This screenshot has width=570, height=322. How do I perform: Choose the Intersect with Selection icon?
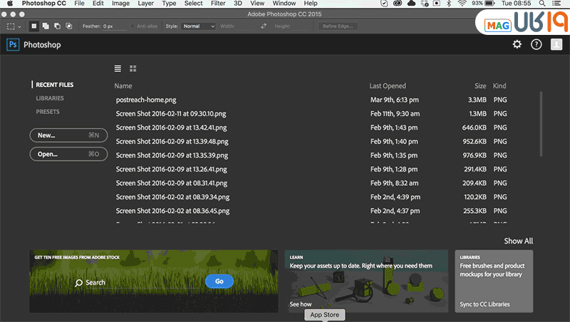(68, 26)
